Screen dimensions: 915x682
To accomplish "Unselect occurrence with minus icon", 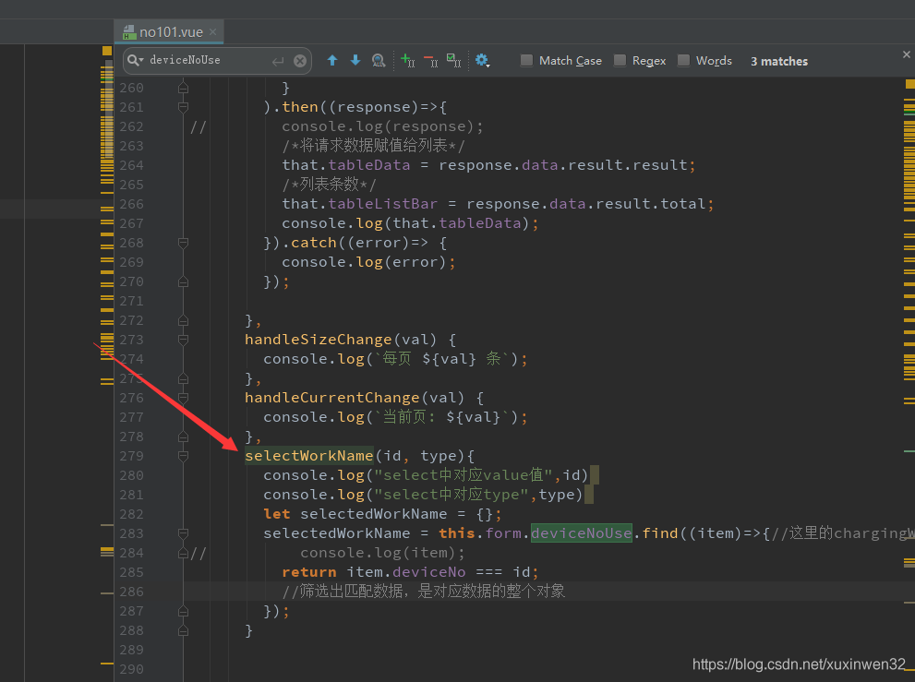I will tap(431, 60).
